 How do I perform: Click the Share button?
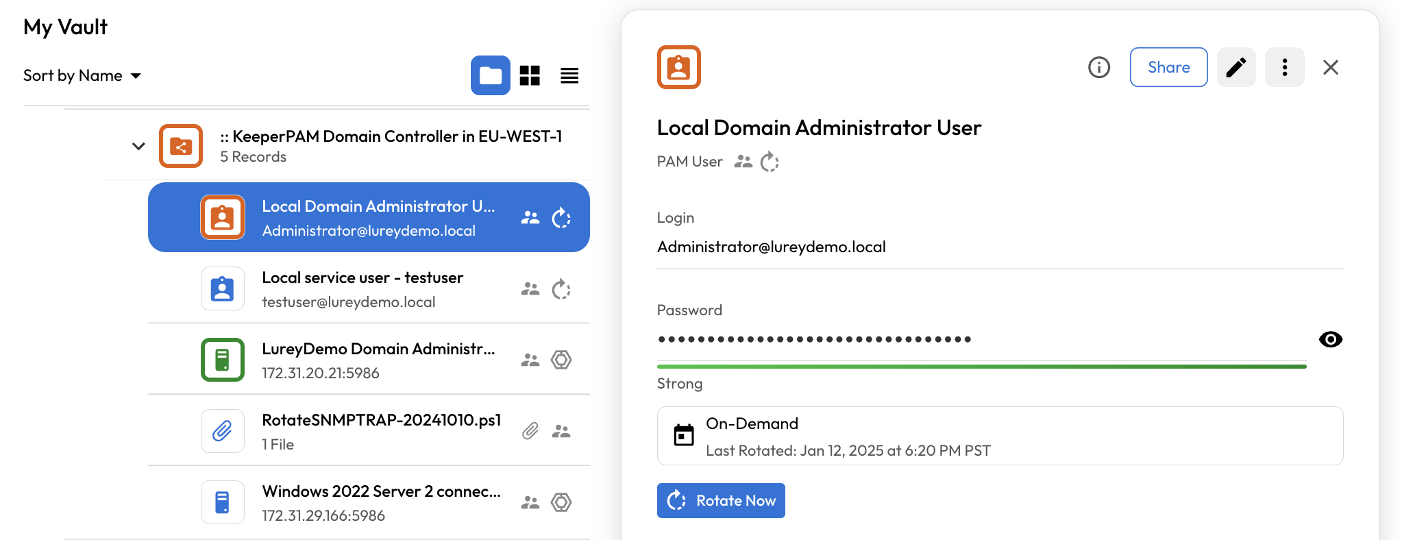coord(1168,67)
